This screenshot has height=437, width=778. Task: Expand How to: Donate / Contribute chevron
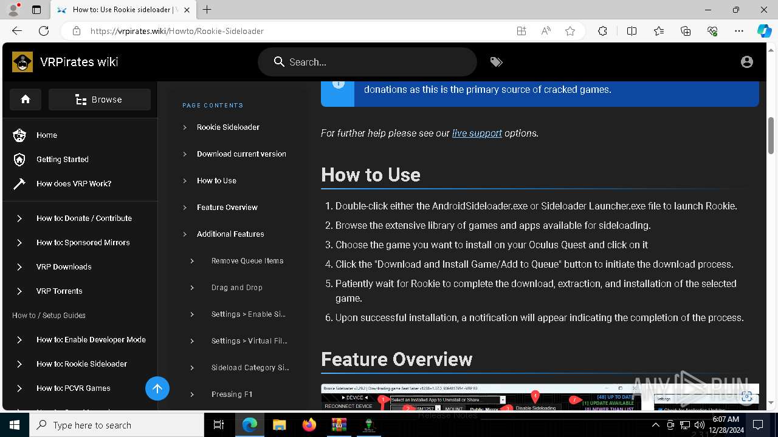(19, 218)
